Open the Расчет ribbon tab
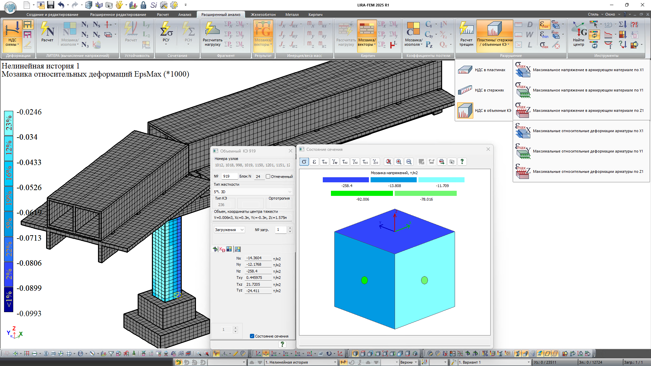This screenshot has width=651, height=366. [163, 15]
